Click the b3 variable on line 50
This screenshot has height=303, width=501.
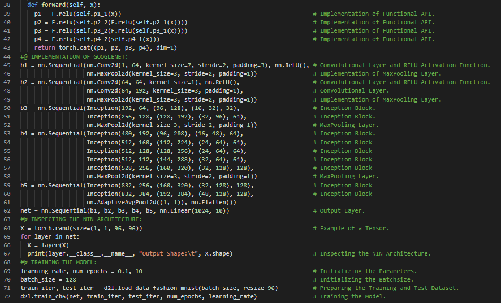coord(24,108)
